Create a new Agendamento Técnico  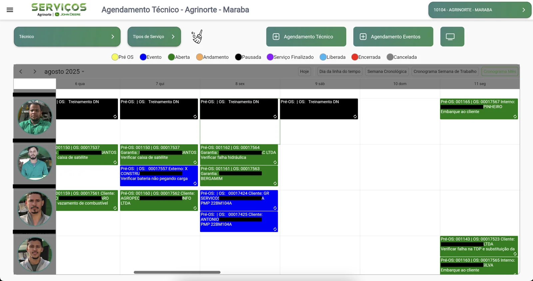[306, 37]
